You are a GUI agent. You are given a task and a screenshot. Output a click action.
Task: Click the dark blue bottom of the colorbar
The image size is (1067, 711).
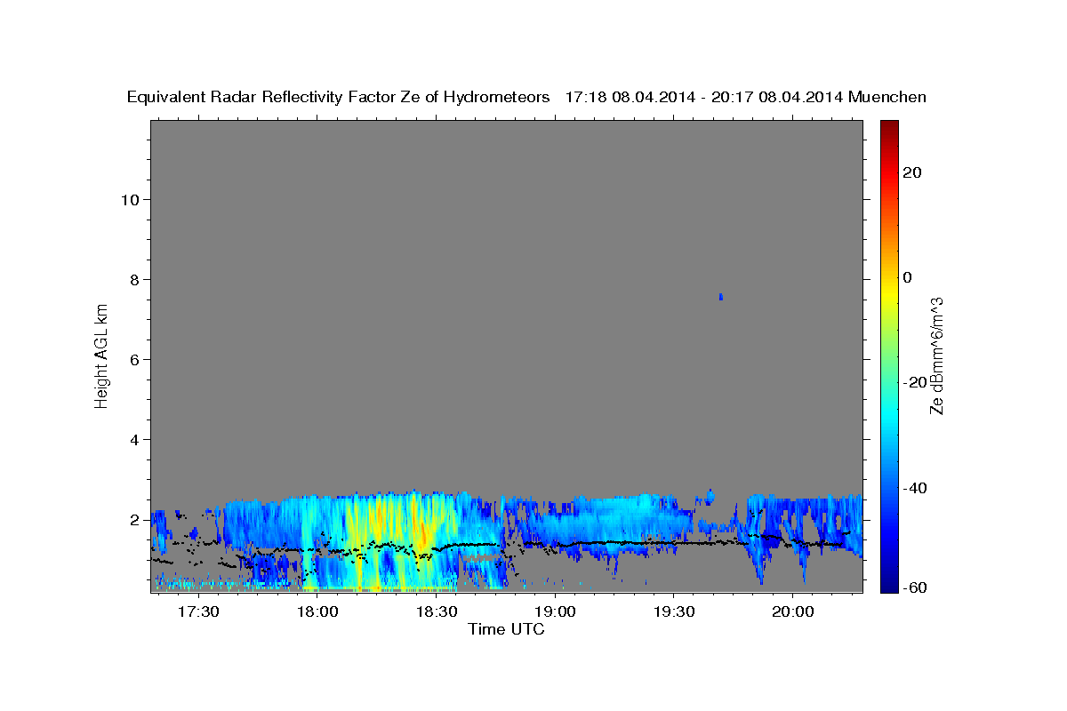click(888, 582)
